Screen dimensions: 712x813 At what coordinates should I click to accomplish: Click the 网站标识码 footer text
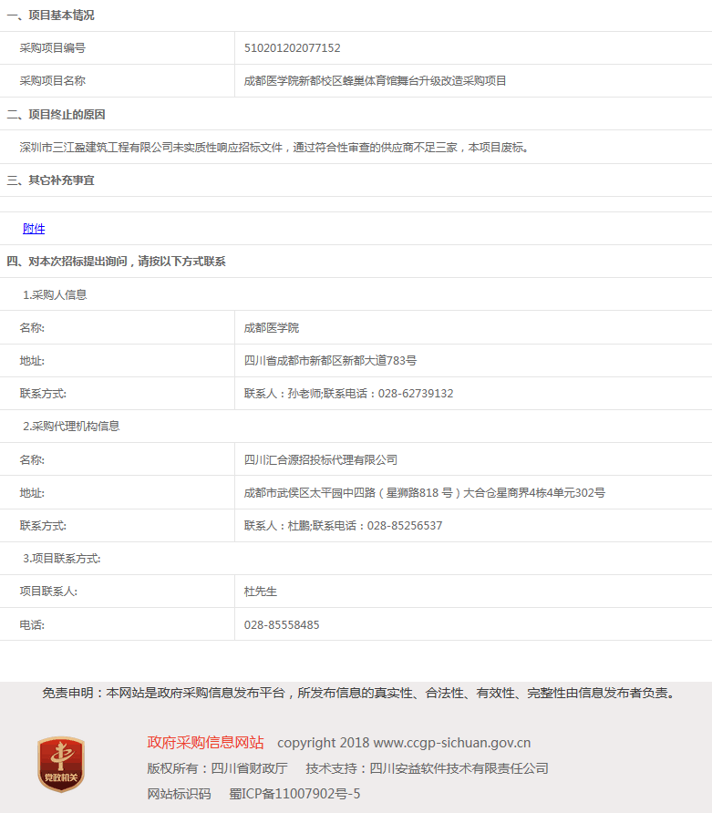[x=179, y=794]
